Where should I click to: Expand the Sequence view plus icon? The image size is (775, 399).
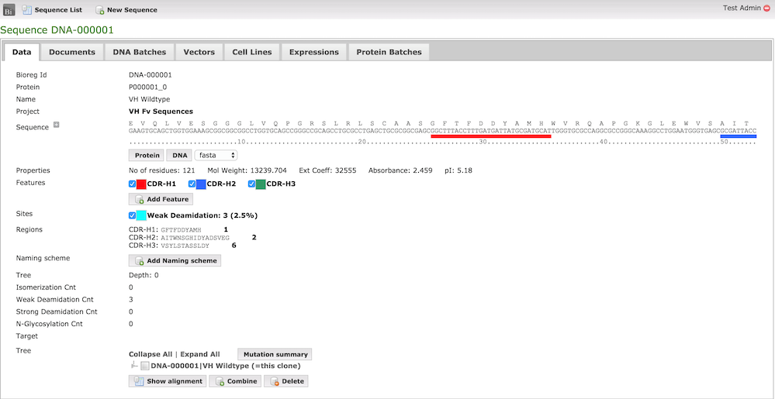tap(56, 126)
